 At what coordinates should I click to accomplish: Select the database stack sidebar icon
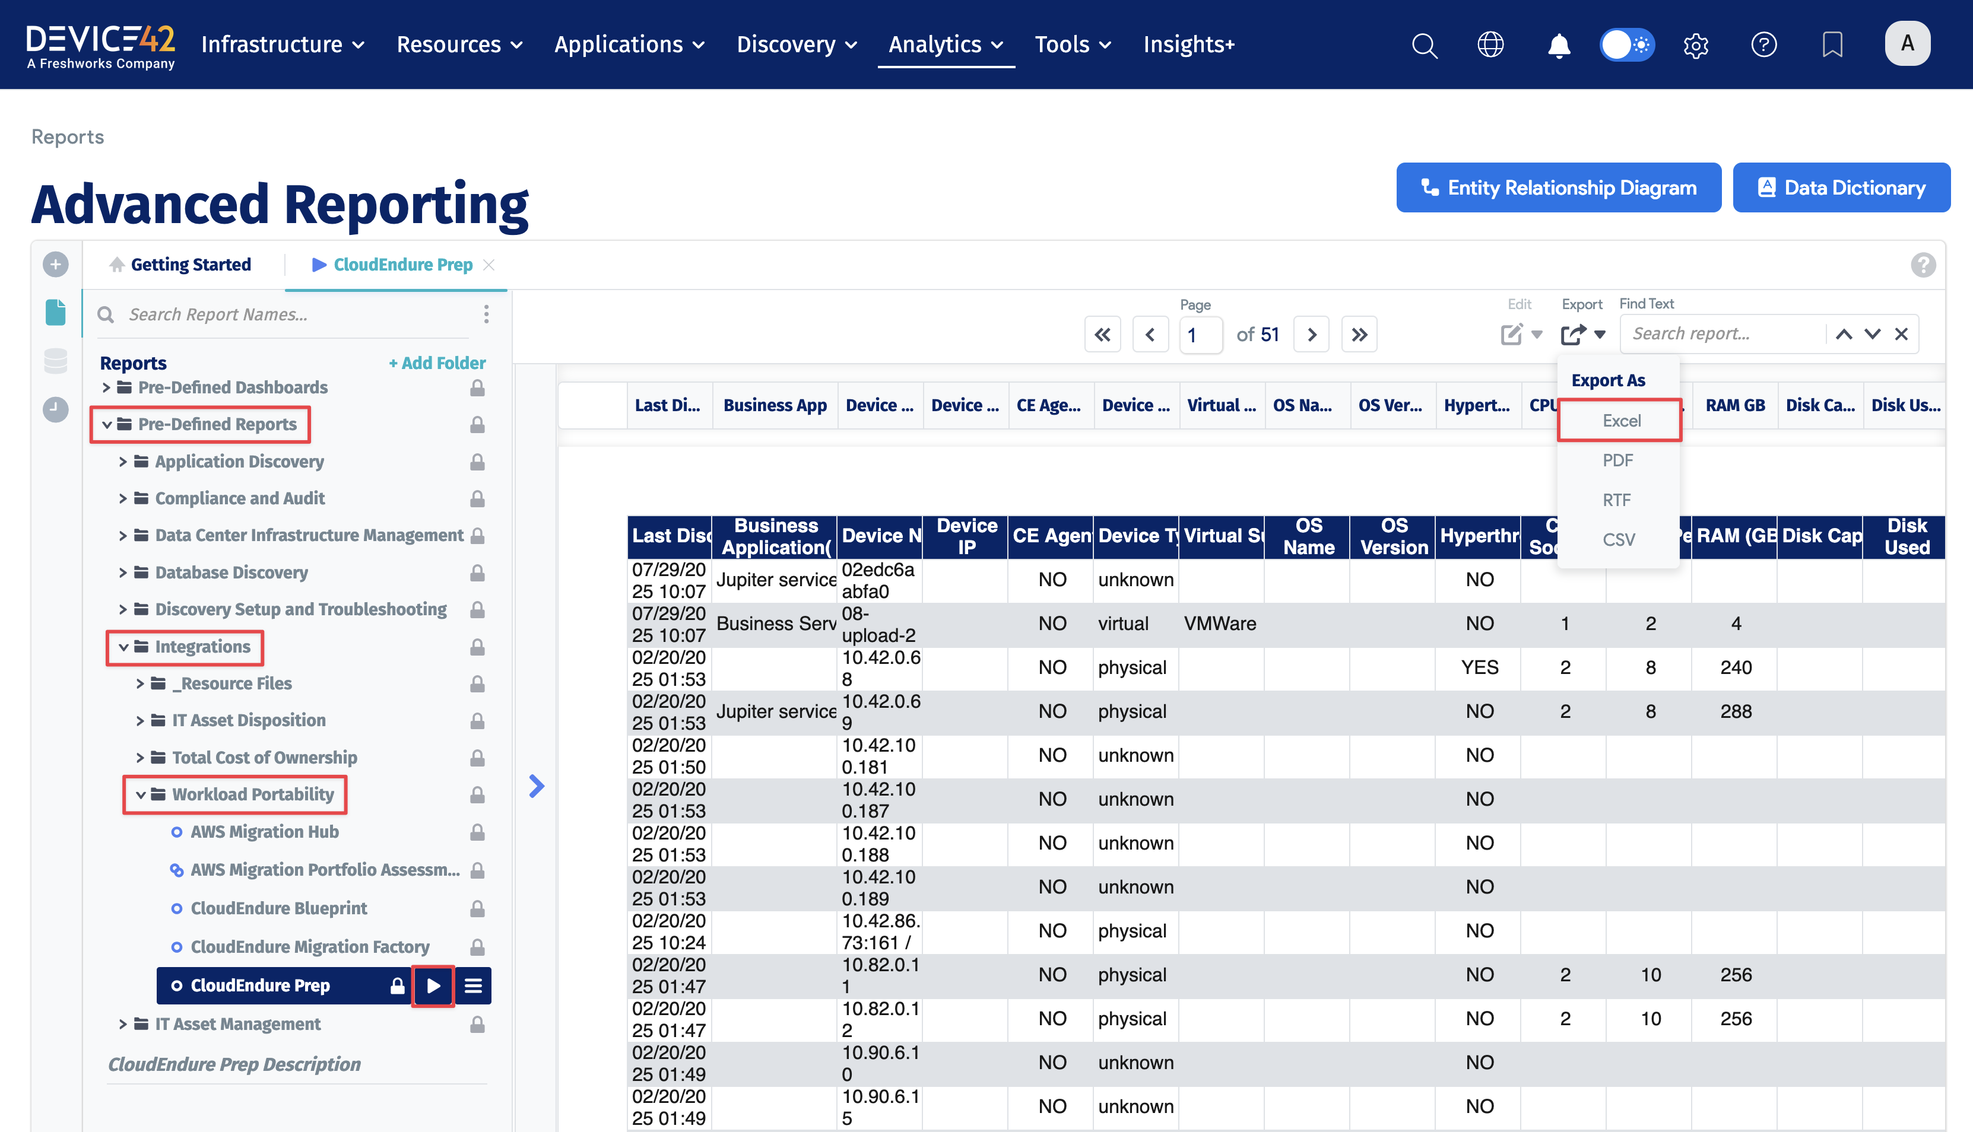pyautogui.click(x=55, y=361)
